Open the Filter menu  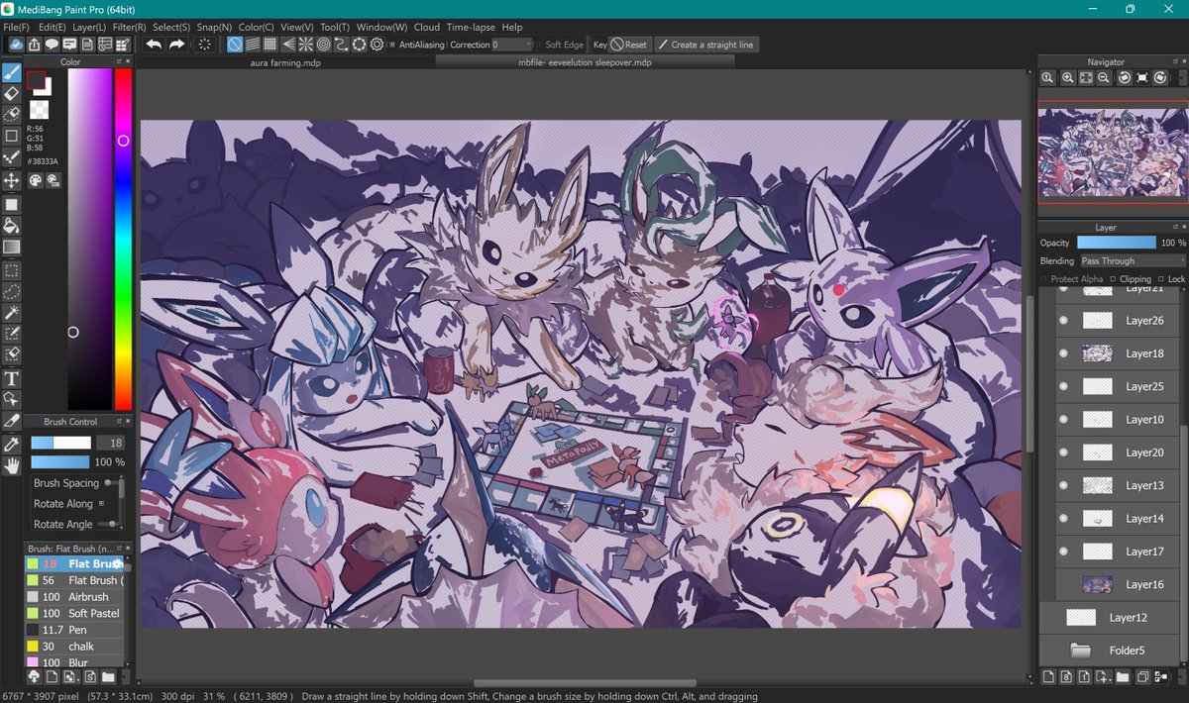pos(129,27)
